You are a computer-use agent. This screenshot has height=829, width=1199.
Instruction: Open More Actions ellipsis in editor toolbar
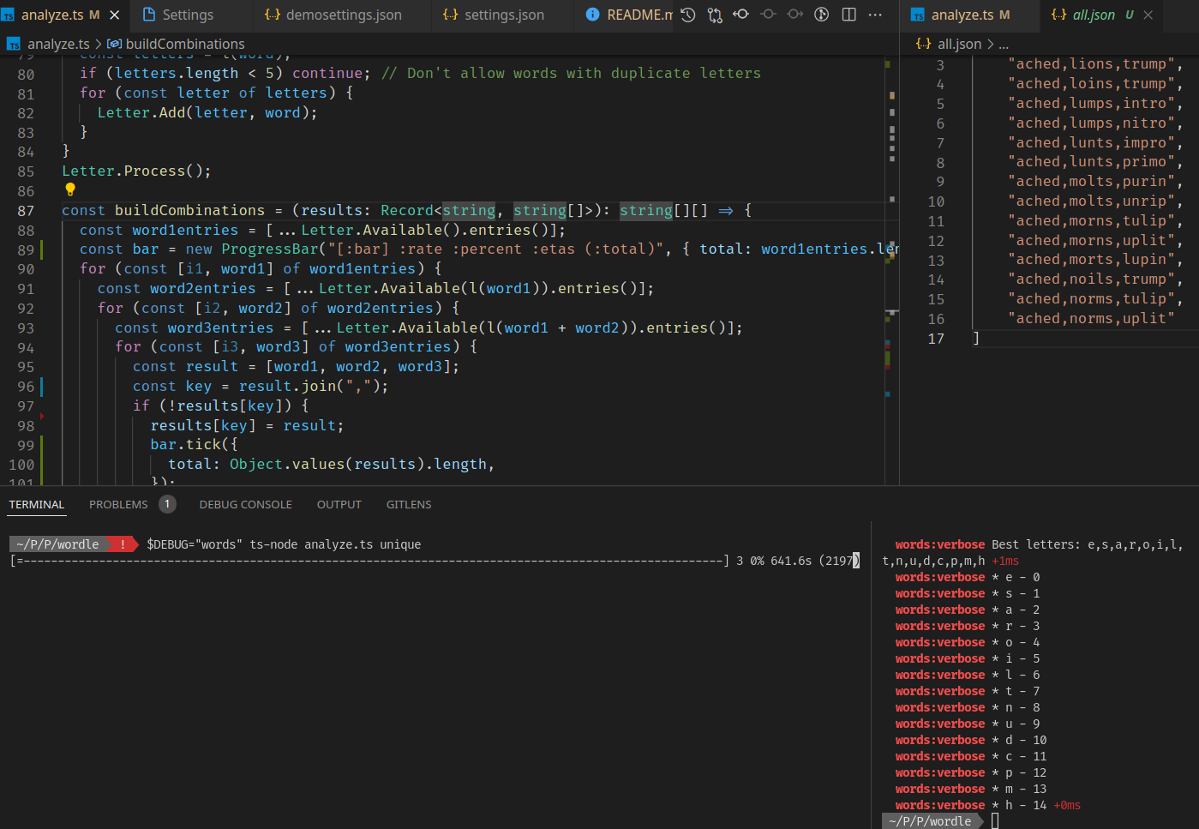tap(875, 15)
